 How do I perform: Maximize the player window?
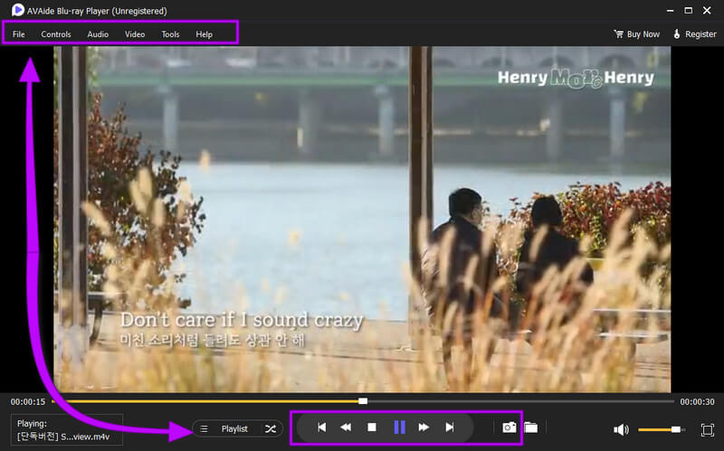[x=689, y=11]
